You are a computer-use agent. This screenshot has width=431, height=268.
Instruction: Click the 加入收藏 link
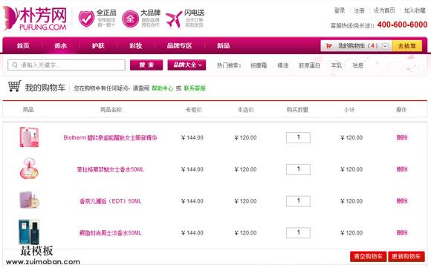point(415,10)
